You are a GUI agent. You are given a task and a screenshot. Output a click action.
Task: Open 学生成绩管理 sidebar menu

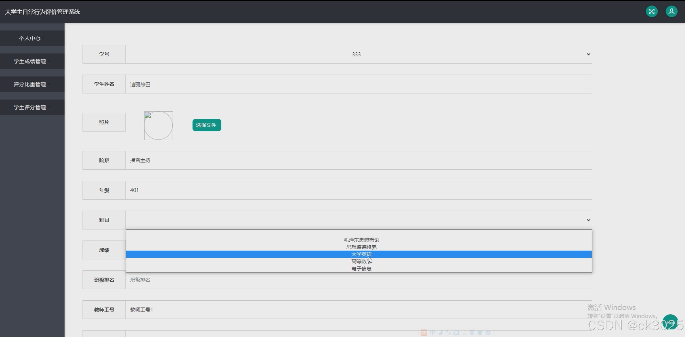30,61
